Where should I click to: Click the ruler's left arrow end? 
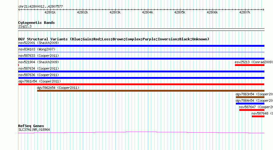click(x=19, y=9)
